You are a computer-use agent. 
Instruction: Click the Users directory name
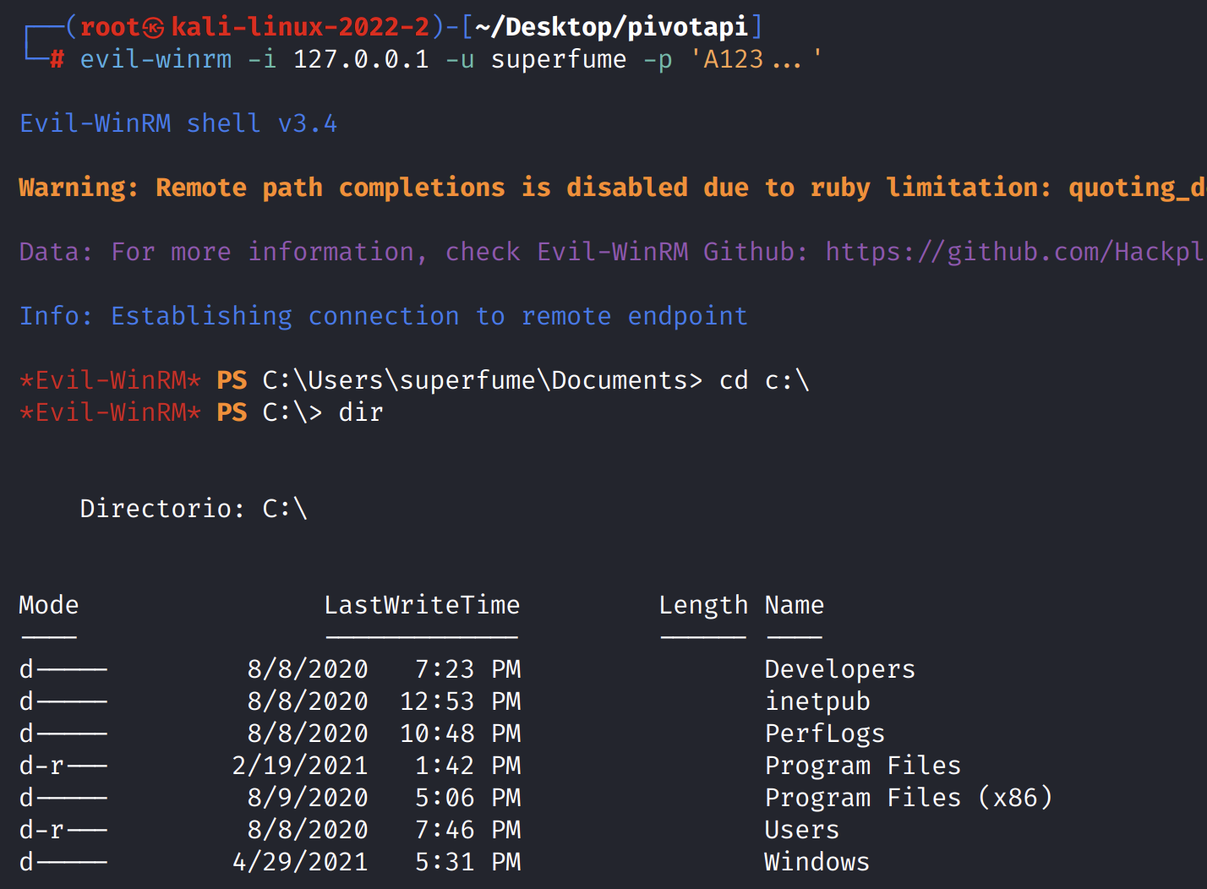[x=801, y=830]
